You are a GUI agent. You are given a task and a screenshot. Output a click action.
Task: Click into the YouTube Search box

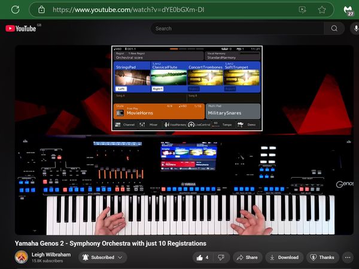(238, 28)
